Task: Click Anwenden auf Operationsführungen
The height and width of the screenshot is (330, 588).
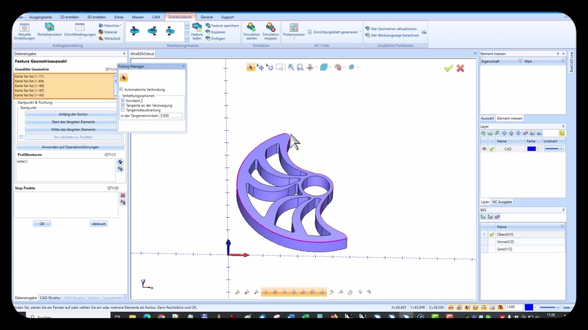Action: click(x=70, y=147)
